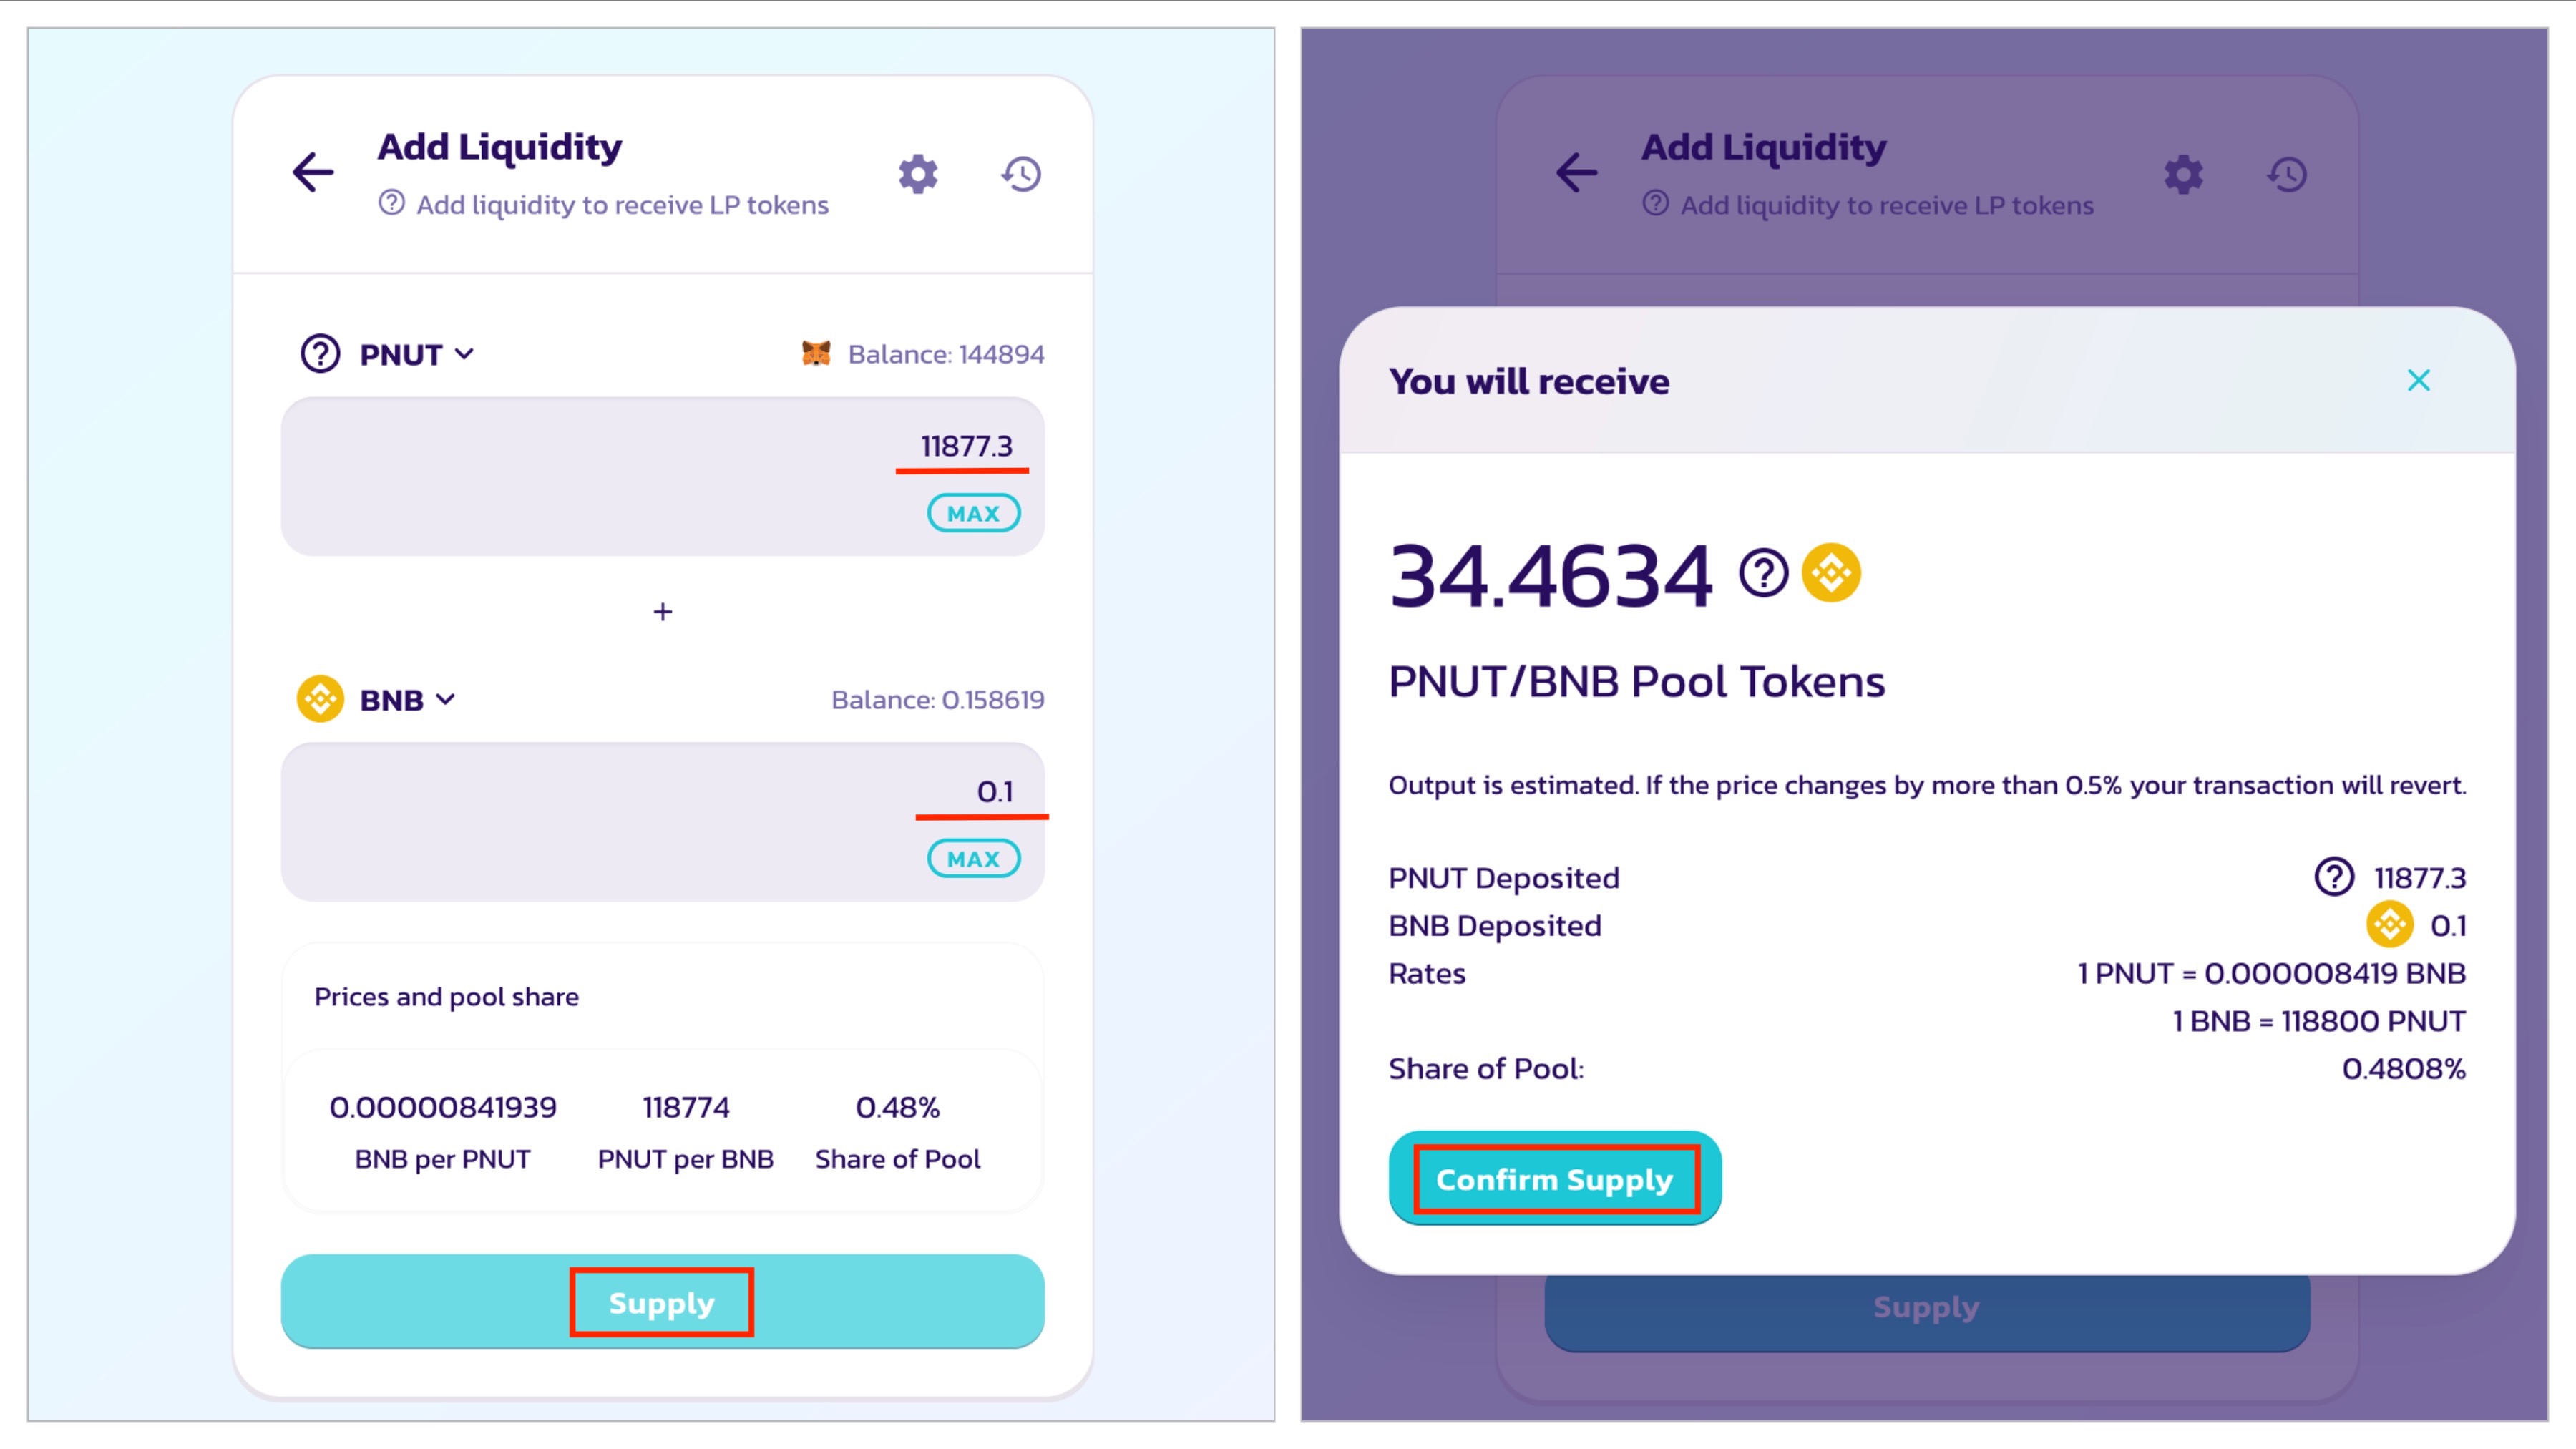Click the question-mark icon beside 34.4634
2576x1449 pixels.
coord(1763,573)
